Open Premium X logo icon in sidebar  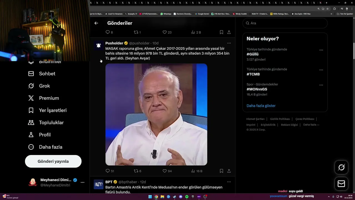(x=31, y=98)
